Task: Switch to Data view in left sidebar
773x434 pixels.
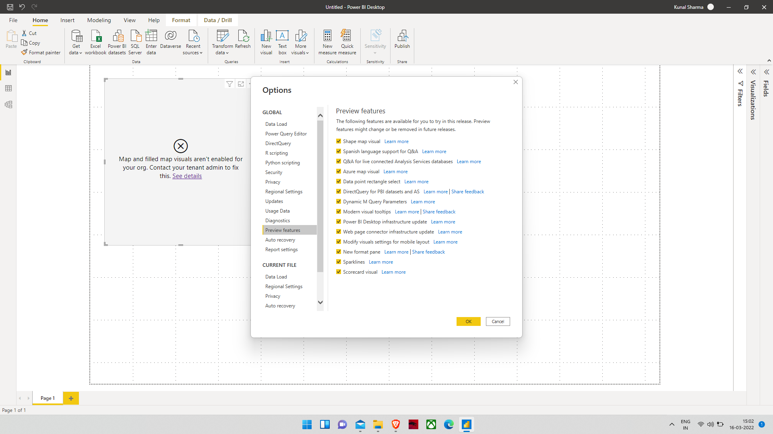Action: click(8, 88)
